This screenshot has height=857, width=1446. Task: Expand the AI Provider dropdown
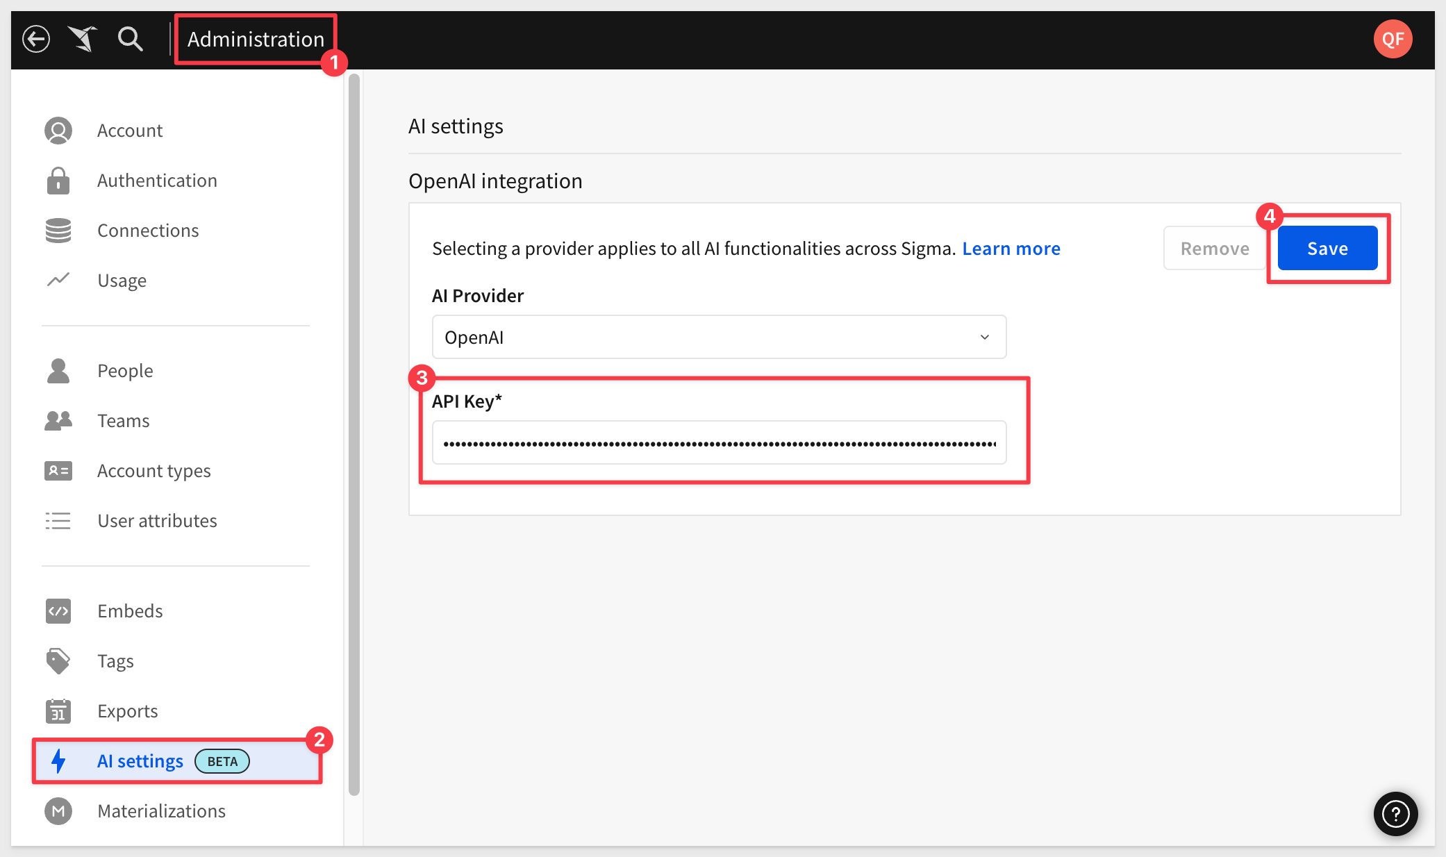(x=719, y=337)
